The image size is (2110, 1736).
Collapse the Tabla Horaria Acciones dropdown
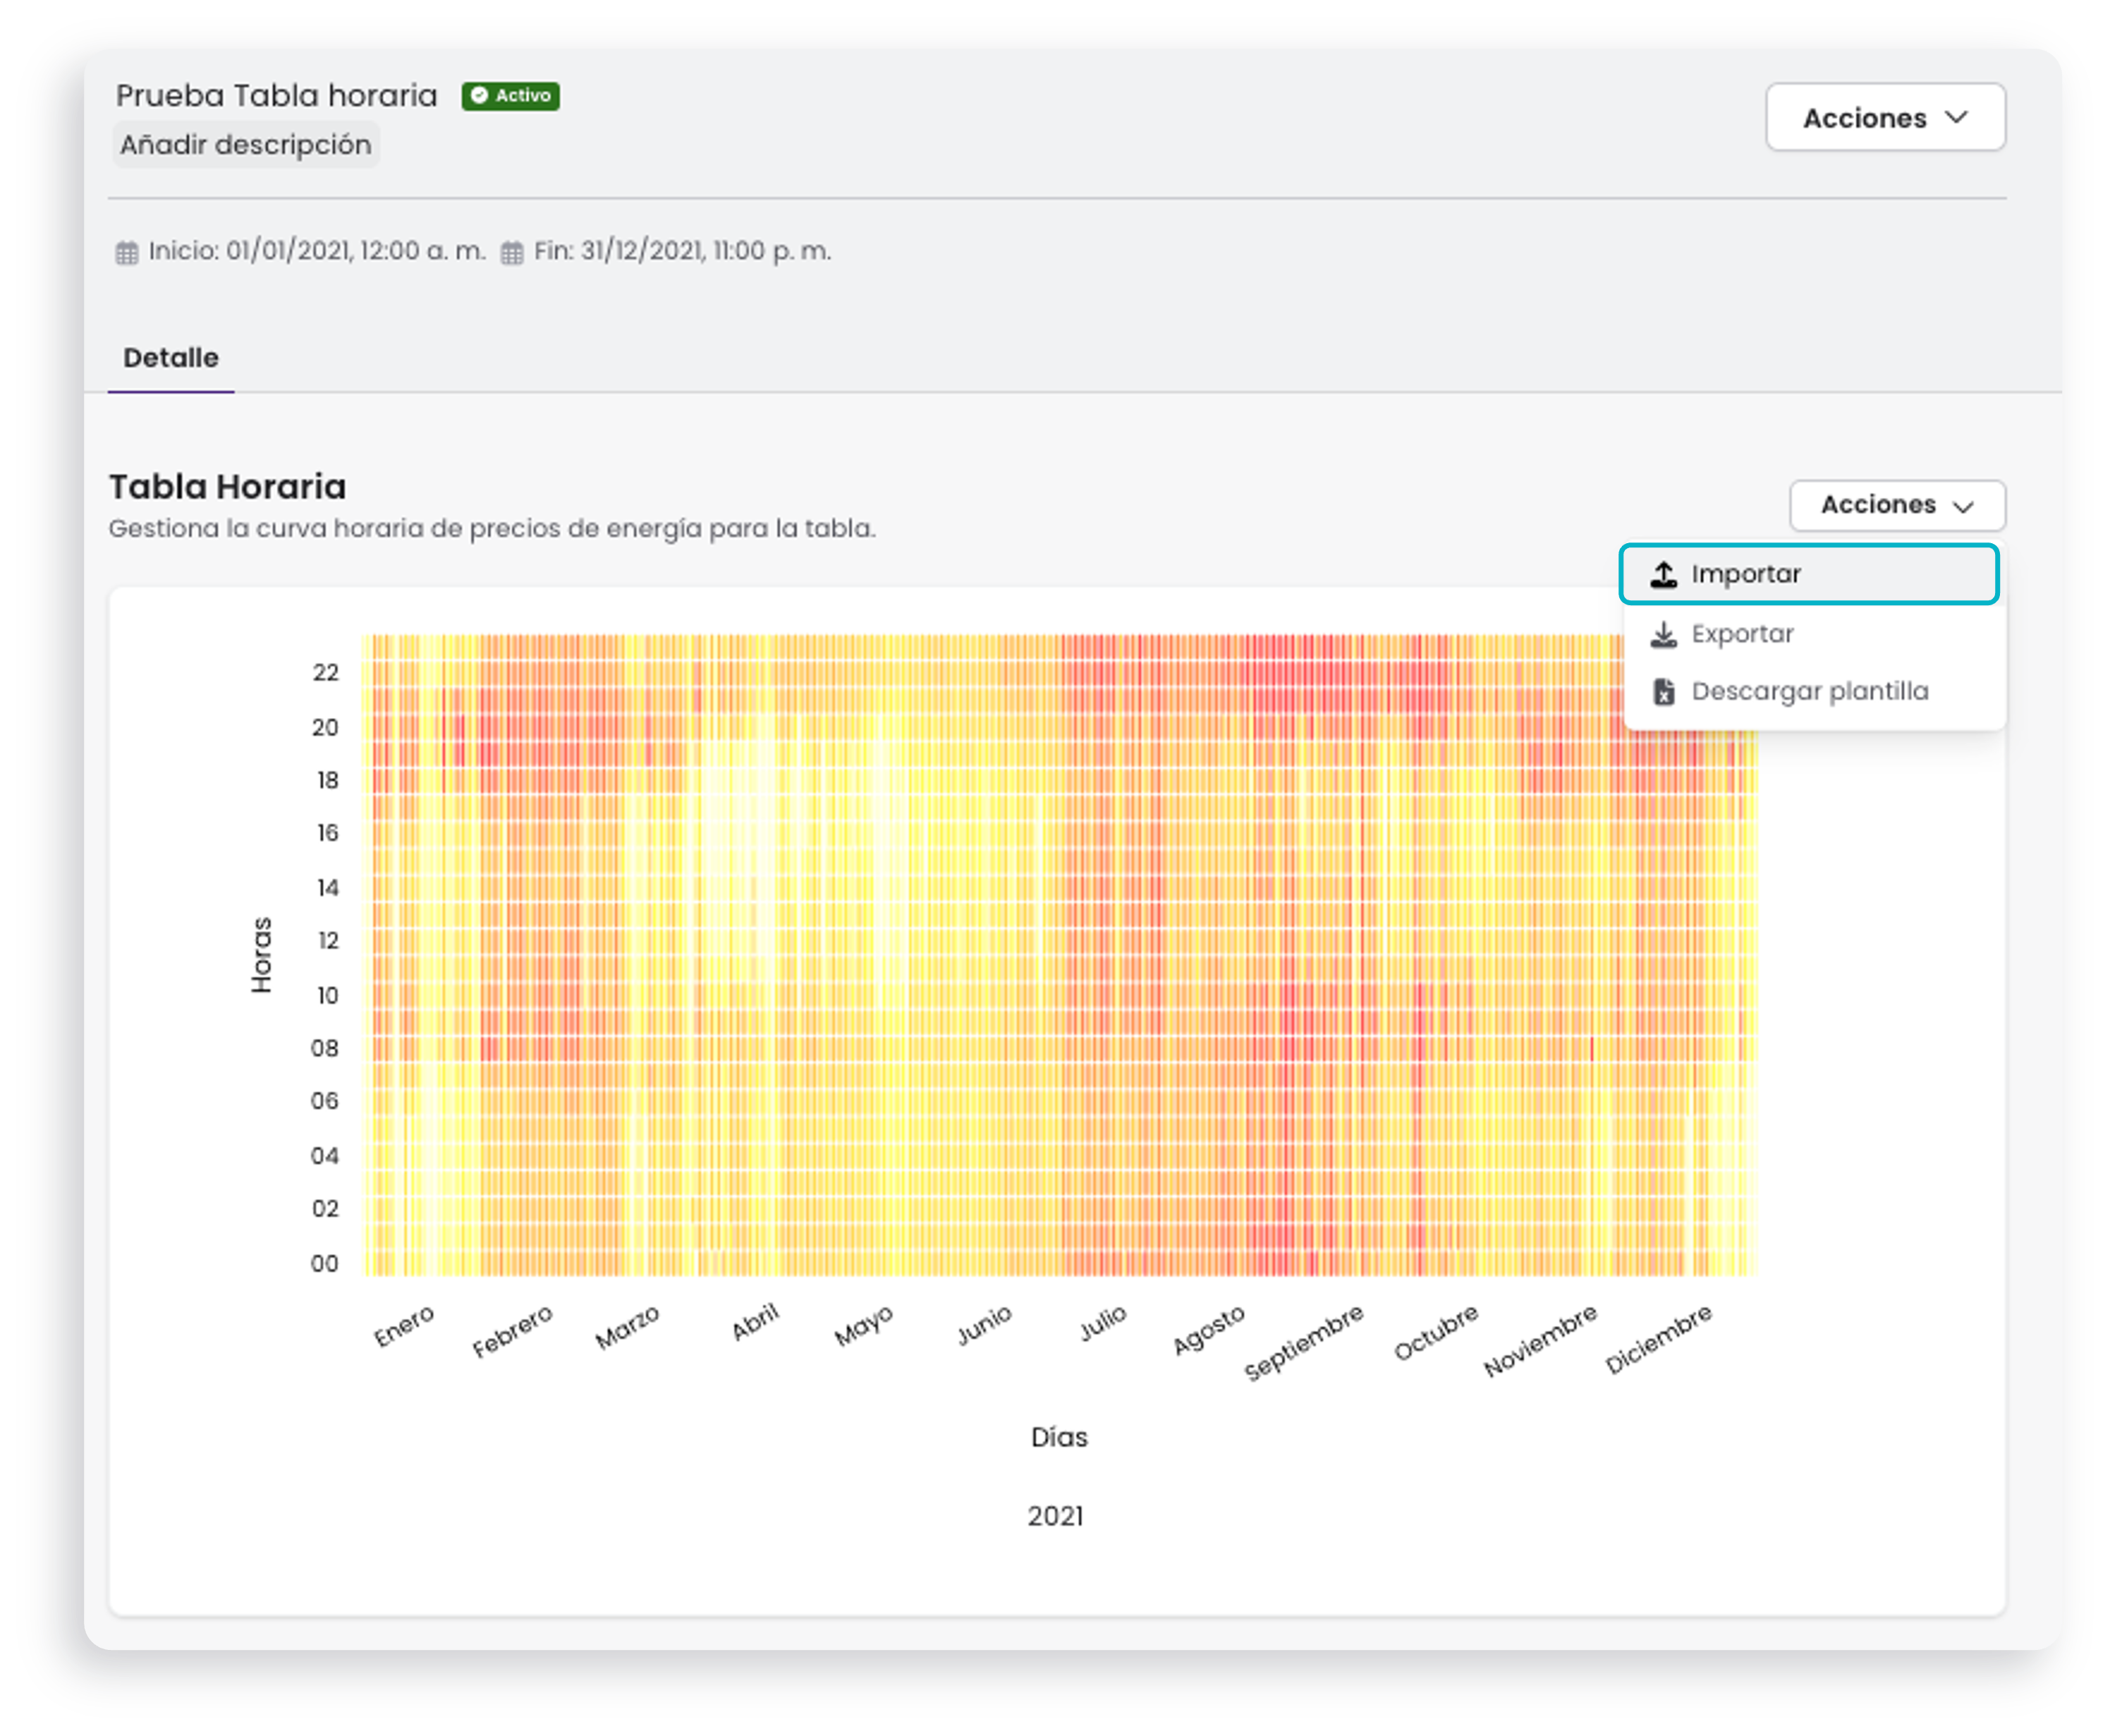click(1896, 504)
